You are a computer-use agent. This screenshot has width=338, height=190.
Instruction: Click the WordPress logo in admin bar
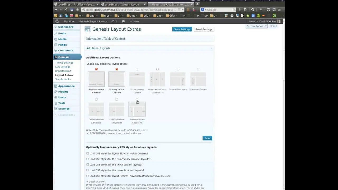pos(57,21)
